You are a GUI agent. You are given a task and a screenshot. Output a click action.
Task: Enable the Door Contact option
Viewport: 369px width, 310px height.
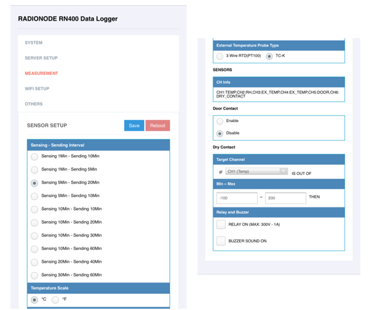[220, 121]
